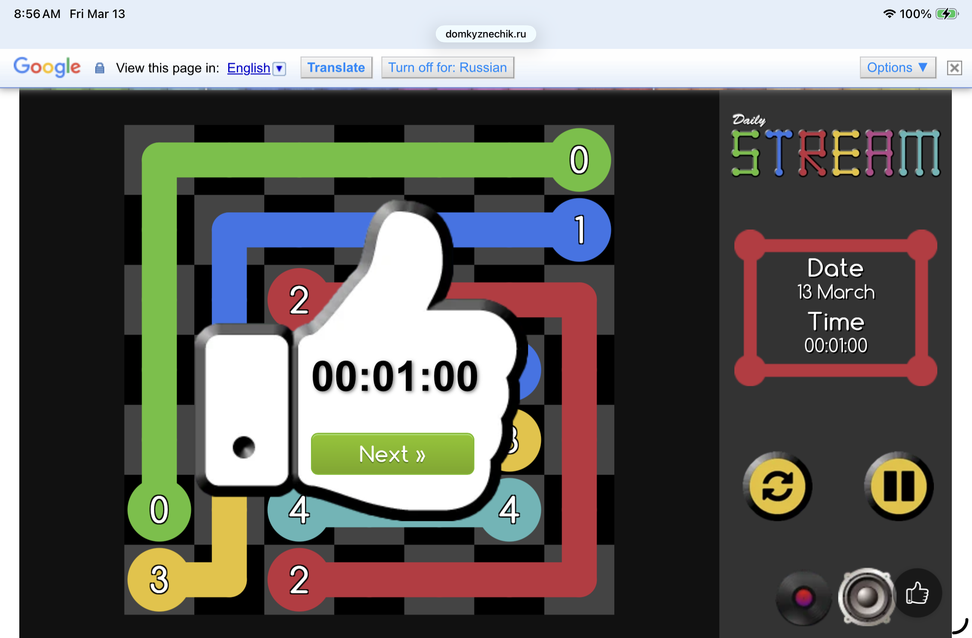Viewport: 972px width, 638px height.
Task: Open the English language dropdown arrow
Action: tap(279, 69)
